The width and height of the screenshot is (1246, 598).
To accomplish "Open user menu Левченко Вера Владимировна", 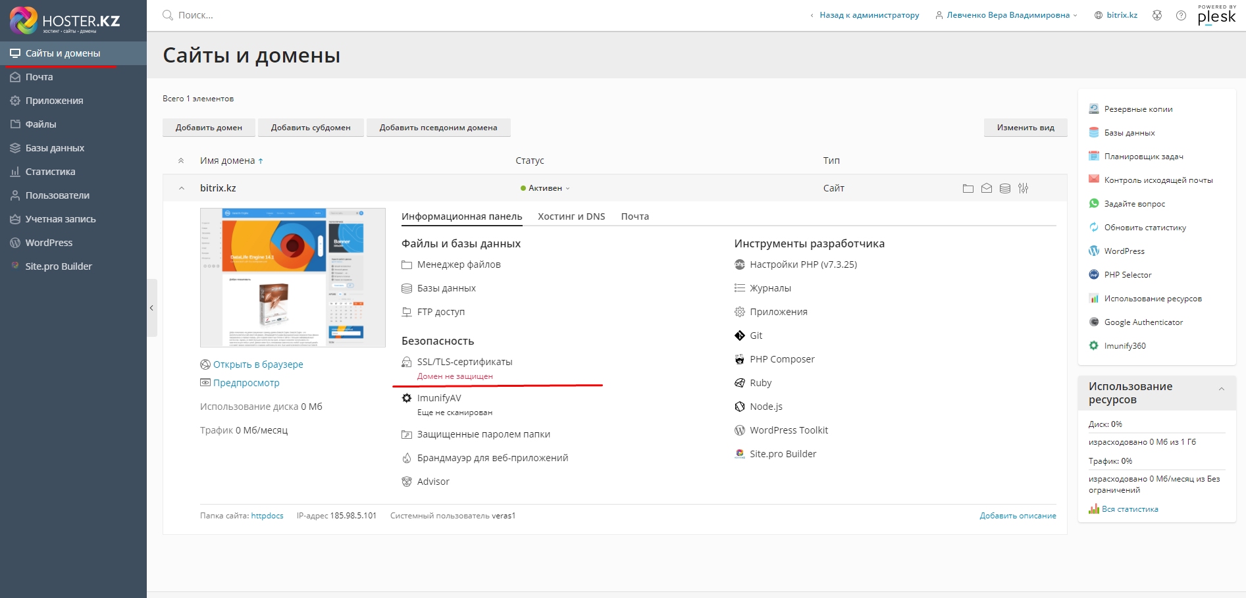I will 1006,15.
